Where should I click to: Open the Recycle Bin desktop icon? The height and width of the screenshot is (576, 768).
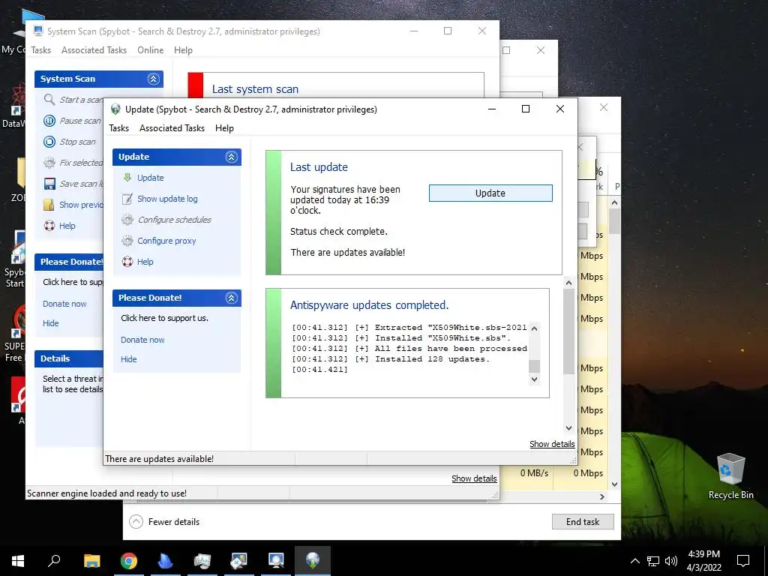click(x=730, y=475)
